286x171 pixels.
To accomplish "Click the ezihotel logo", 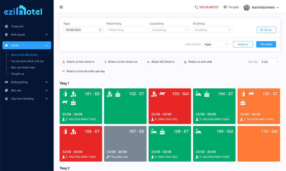I will tap(23, 11).
